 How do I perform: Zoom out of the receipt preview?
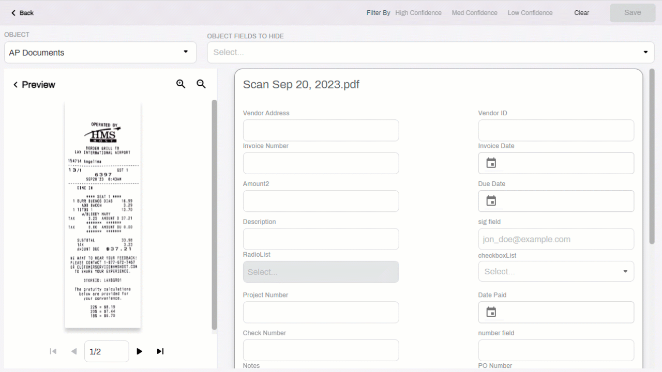point(201,84)
